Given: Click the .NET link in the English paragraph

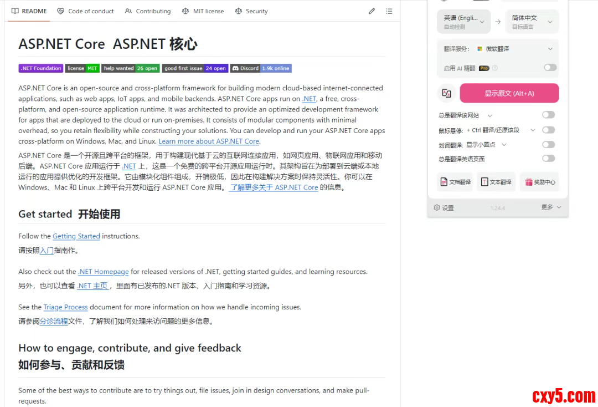Looking at the screenshot, I should coord(310,99).
